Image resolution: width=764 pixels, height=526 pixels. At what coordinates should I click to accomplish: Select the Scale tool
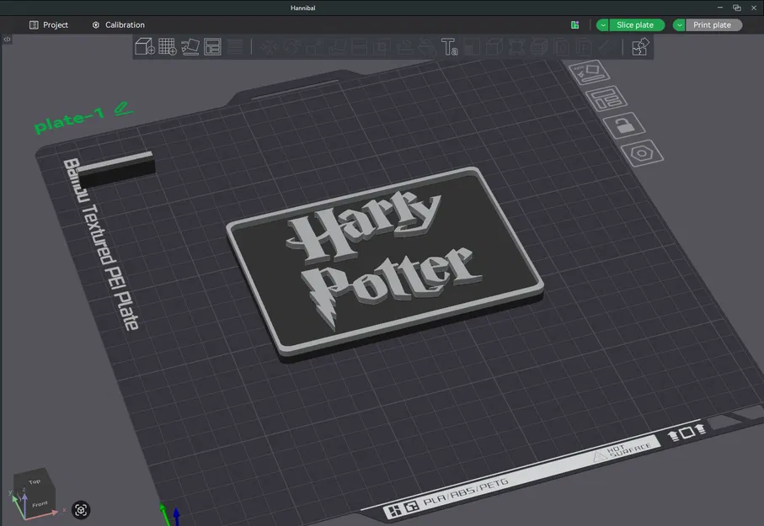(x=313, y=46)
